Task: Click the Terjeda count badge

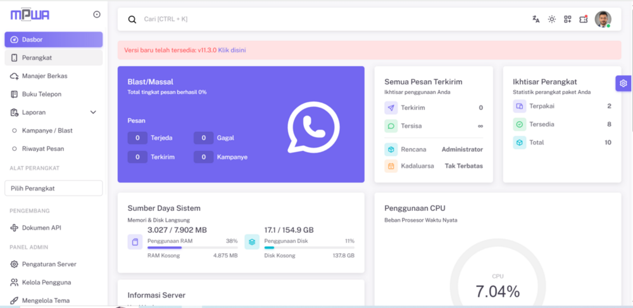Action: pyautogui.click(x=137, y=138)
